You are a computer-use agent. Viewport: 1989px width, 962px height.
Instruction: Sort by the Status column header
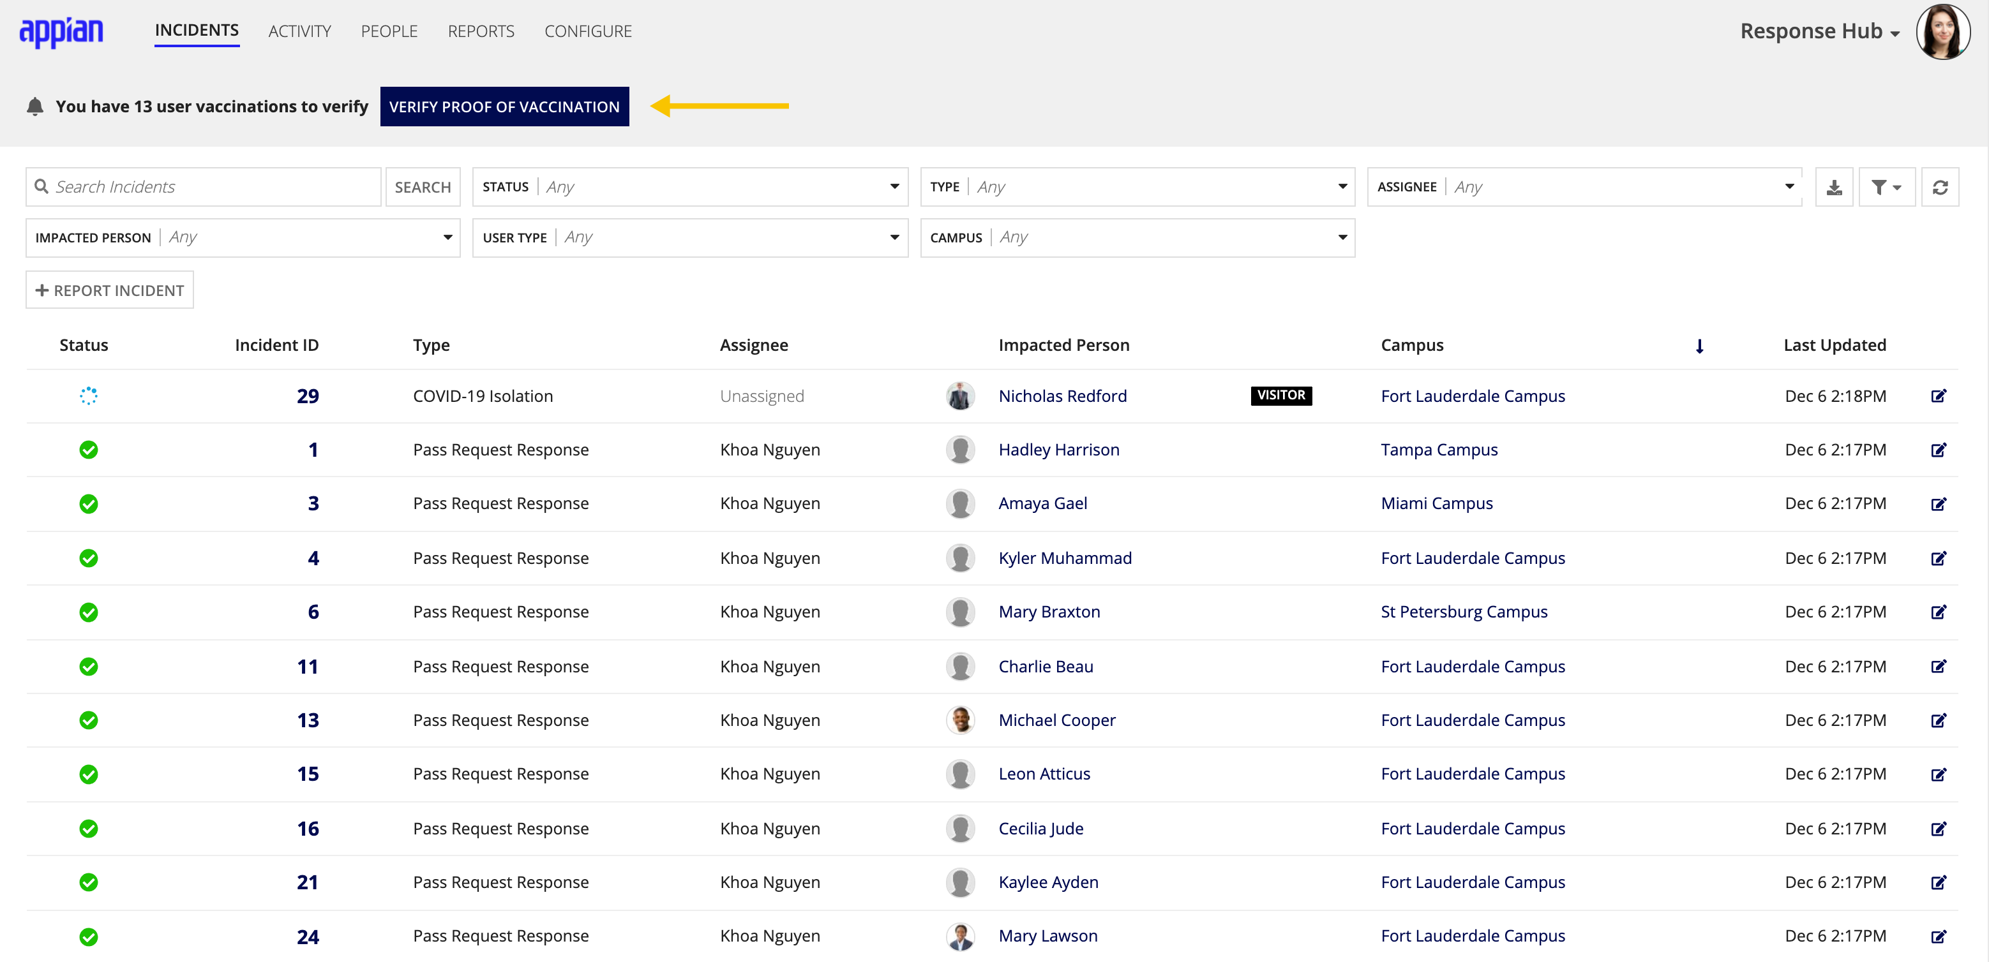pos(84,345)
